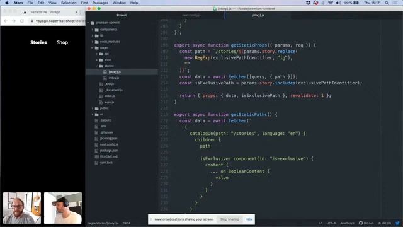
Task: Expand the public folder
Action: click(93, 108)
